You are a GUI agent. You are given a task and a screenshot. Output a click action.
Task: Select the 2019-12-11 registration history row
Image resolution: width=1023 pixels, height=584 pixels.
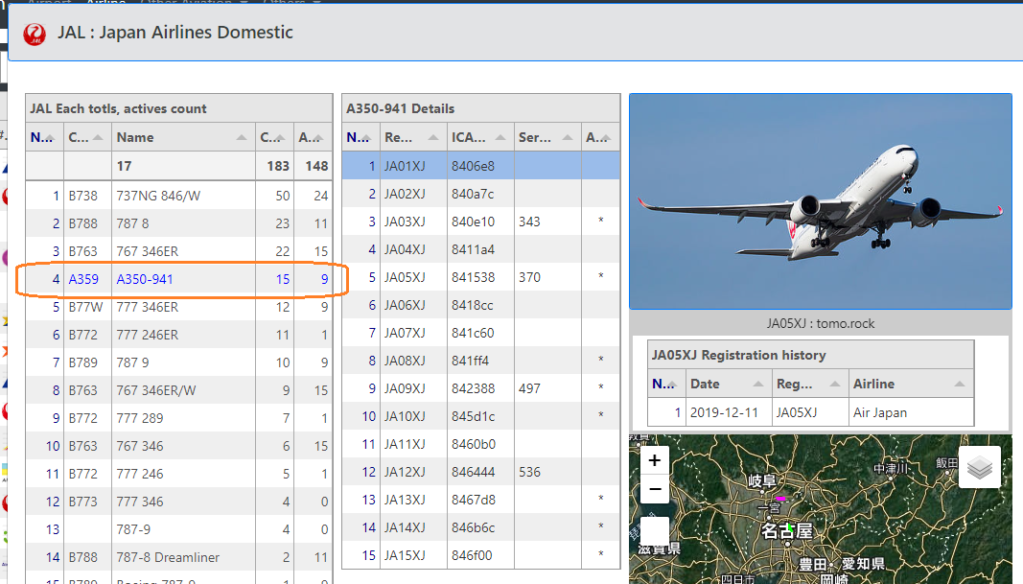pos(810,412)
